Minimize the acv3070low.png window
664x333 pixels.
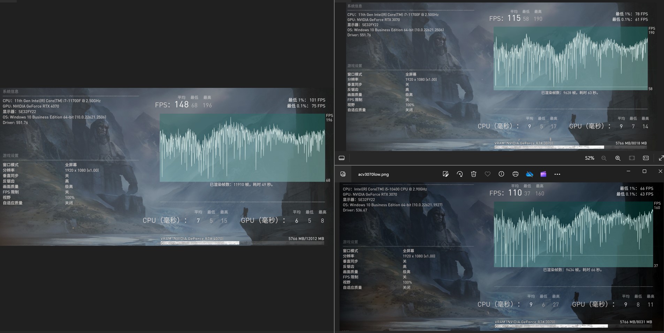click(628, 171)
